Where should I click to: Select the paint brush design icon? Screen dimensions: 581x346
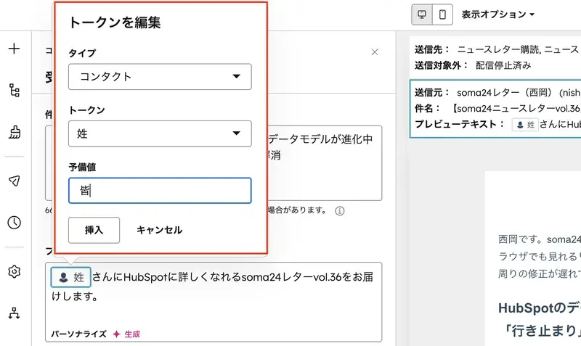[x=14, y=132]
